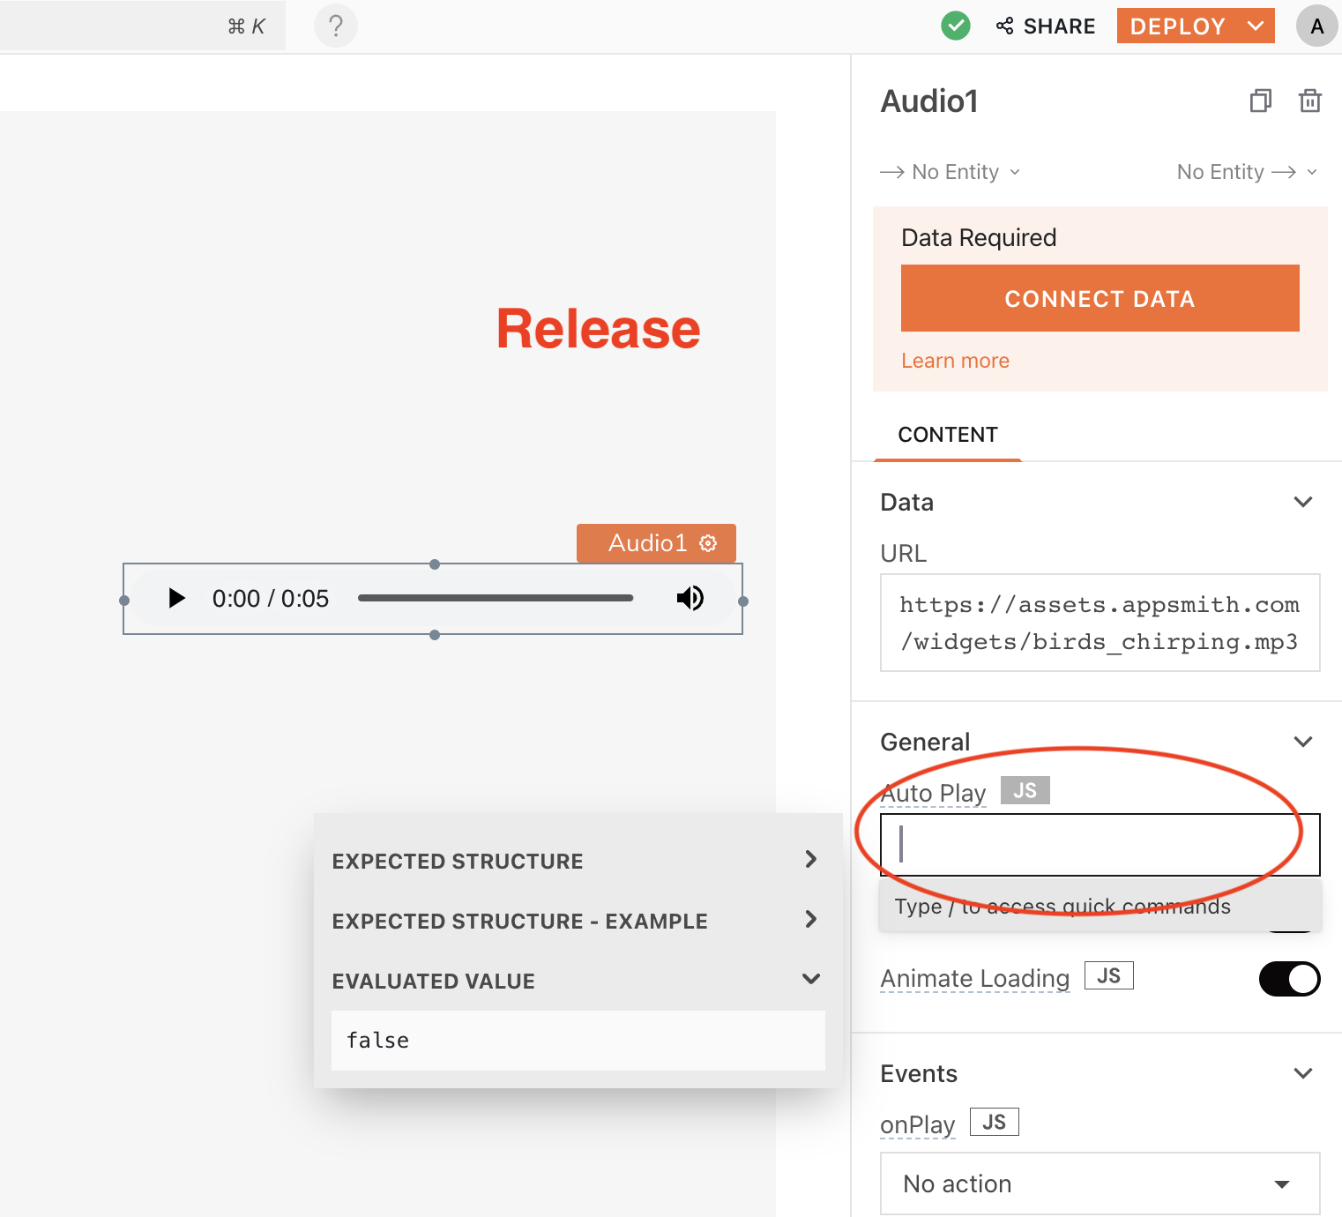Open the No action dropdown under onPlay
The image size is (1342, 1217).
(1100, 1183)
